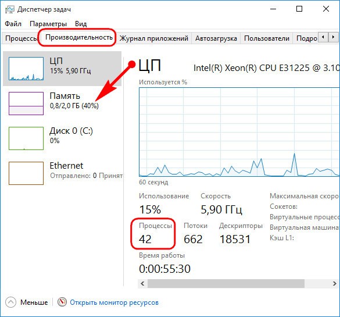
Task: Click the Потоки value 662
Action: (x=193, y=239)
